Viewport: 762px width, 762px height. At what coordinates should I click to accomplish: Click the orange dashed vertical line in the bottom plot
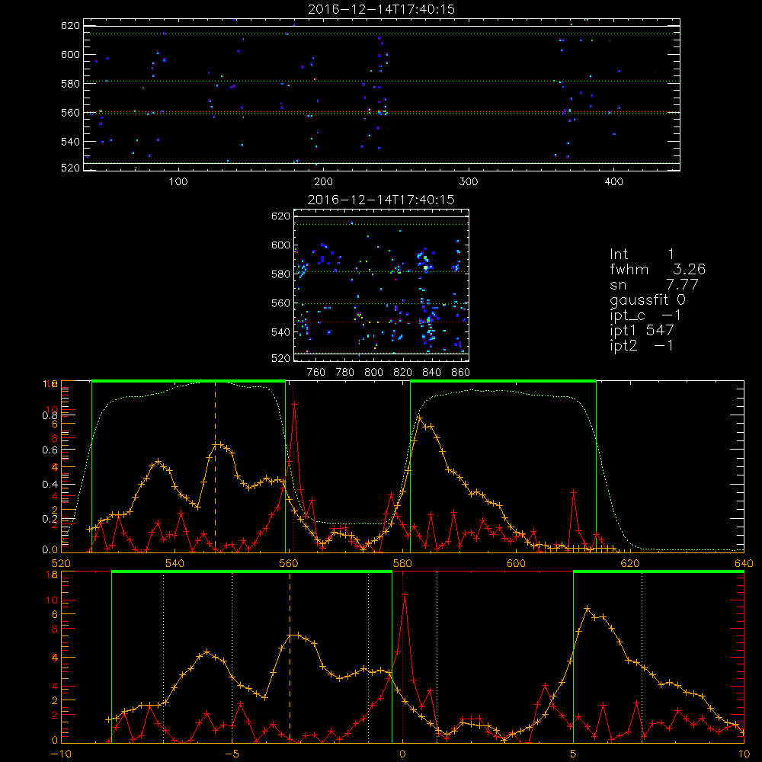pos(290,657)
